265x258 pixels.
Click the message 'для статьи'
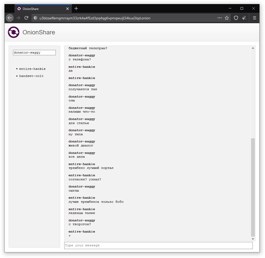[79, 123]
